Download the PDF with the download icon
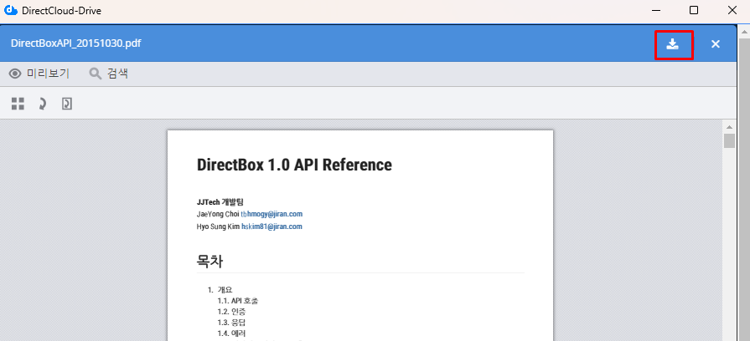Screen dimensions: 750x341 pyautogui.click(x=673, y=44)
